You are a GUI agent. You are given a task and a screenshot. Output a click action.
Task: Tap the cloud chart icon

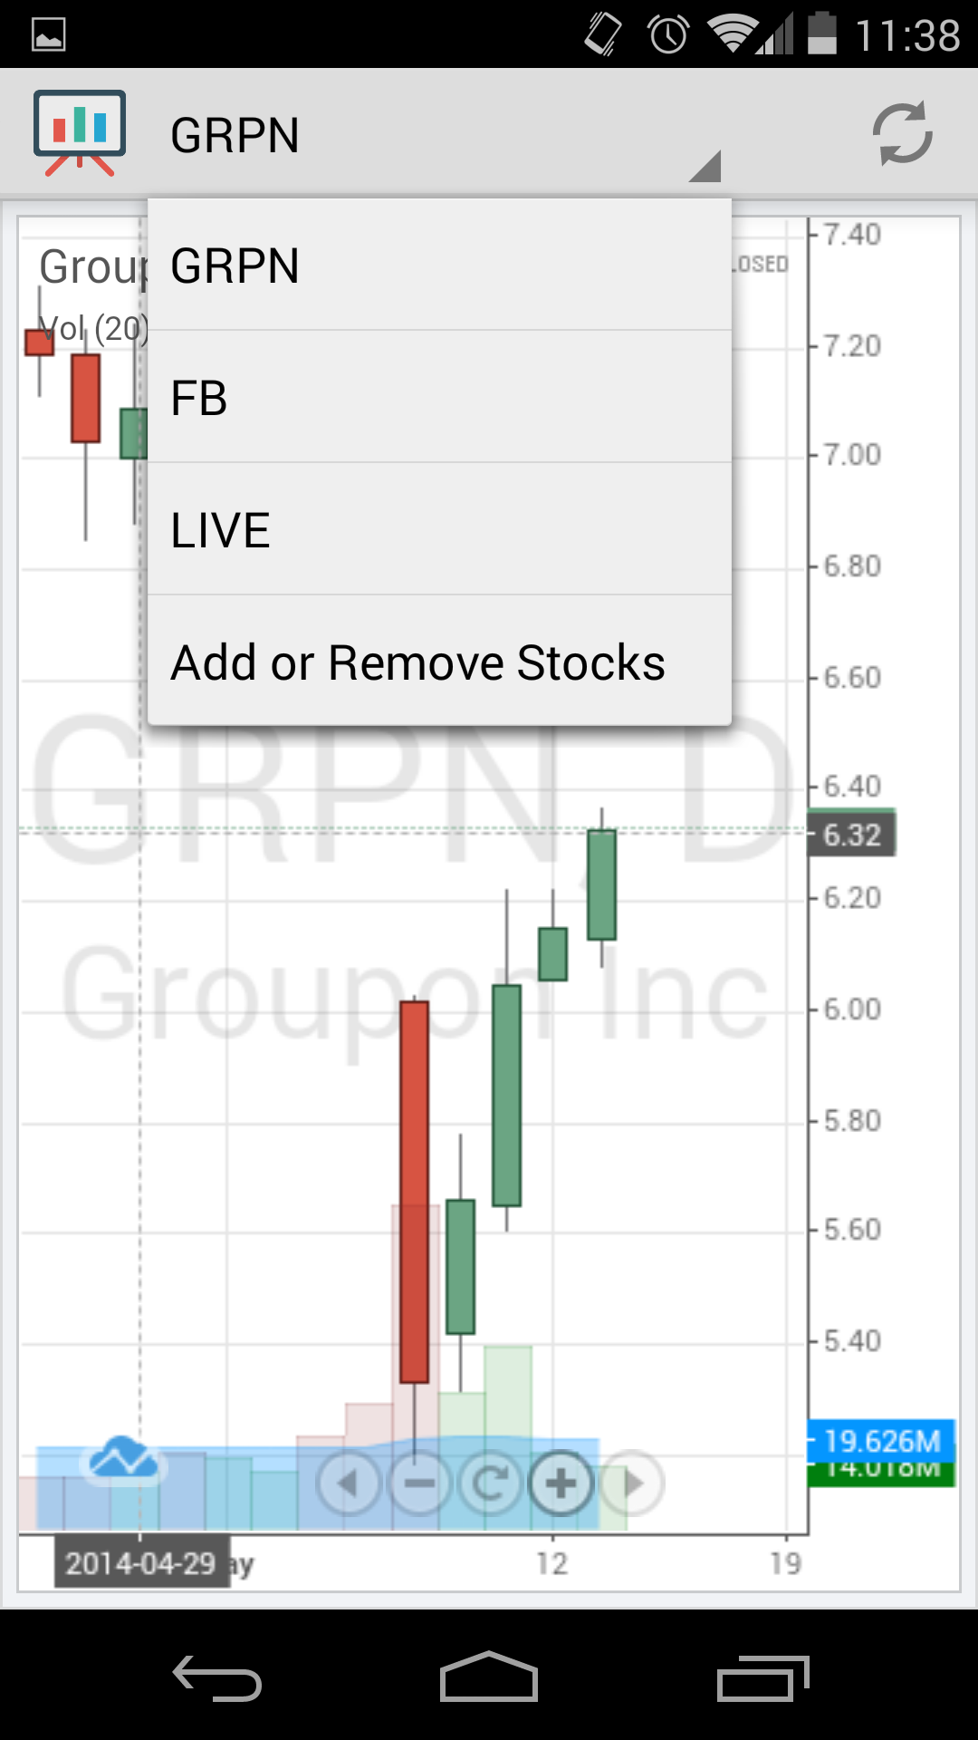pyautogui.click(x=122, y=1459)
